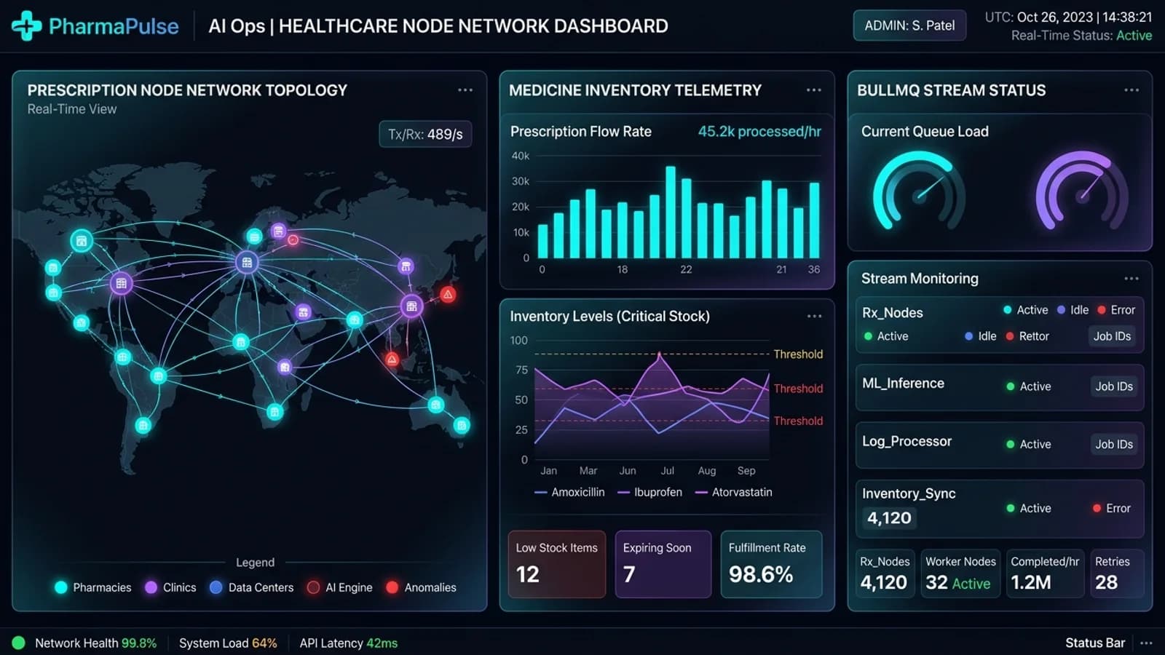The height and width of the screenshot is (655, 1165).
Task: Open the Expiring Soon card
Action: pos(663,564)
